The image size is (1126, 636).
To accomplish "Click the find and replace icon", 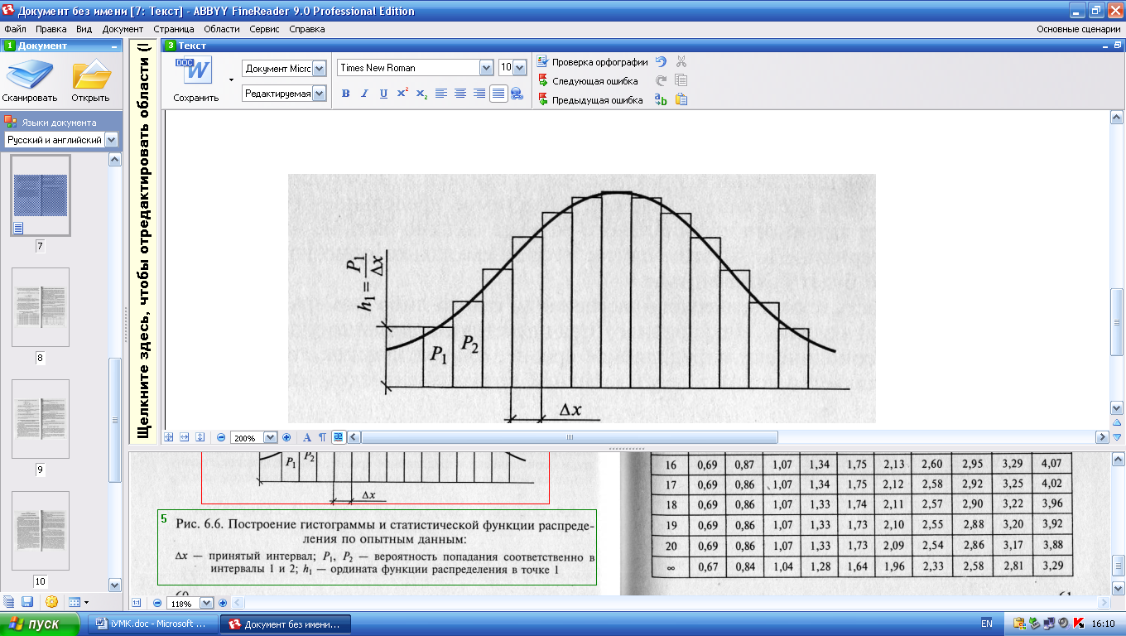I will 661,100.
